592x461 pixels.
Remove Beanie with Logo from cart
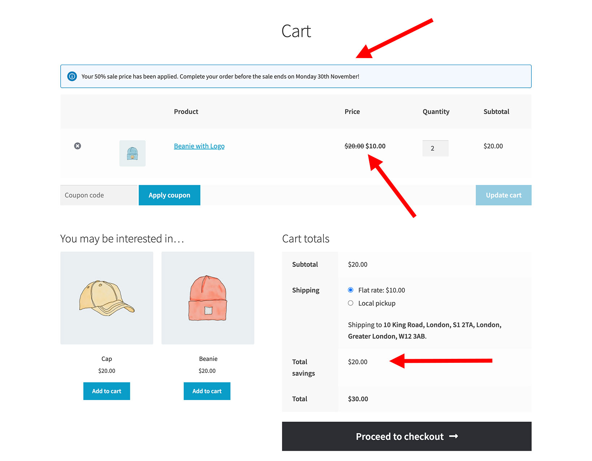(x=78, y=146)
